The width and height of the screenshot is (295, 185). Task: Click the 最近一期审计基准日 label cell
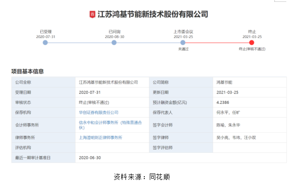44,158
